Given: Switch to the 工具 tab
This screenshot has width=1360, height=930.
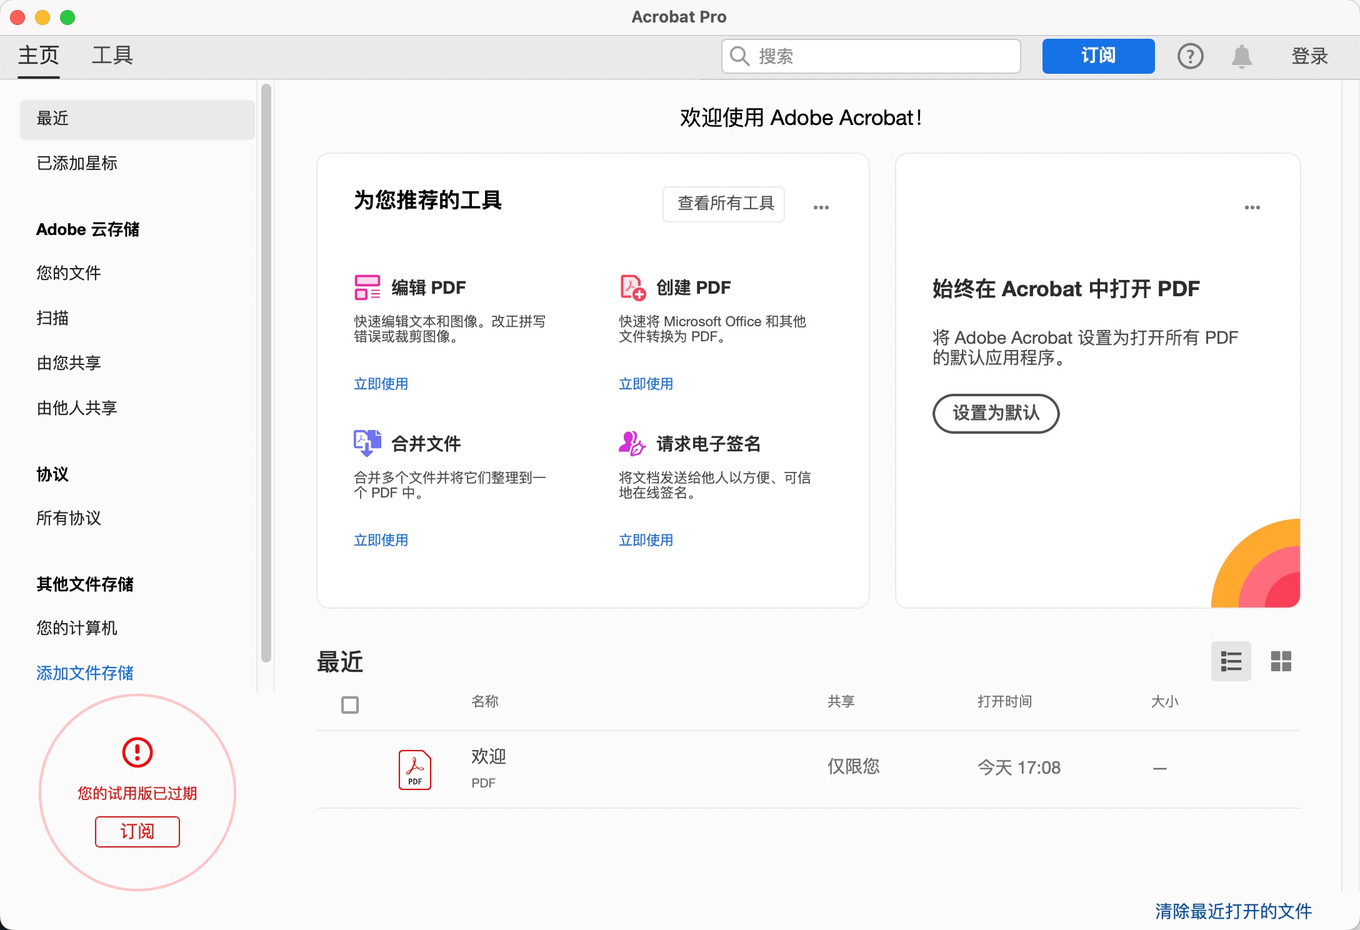Looking at the screenshot, I should coord(112,56).
